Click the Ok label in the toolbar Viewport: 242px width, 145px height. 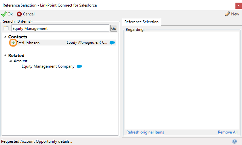tap(10, 14)
